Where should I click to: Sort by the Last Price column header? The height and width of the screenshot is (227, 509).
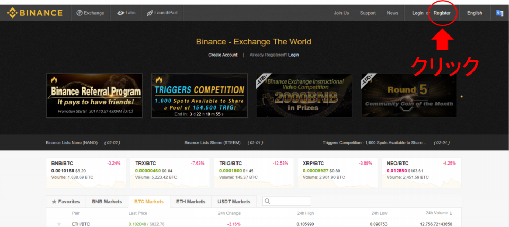(x=138, y=213)
